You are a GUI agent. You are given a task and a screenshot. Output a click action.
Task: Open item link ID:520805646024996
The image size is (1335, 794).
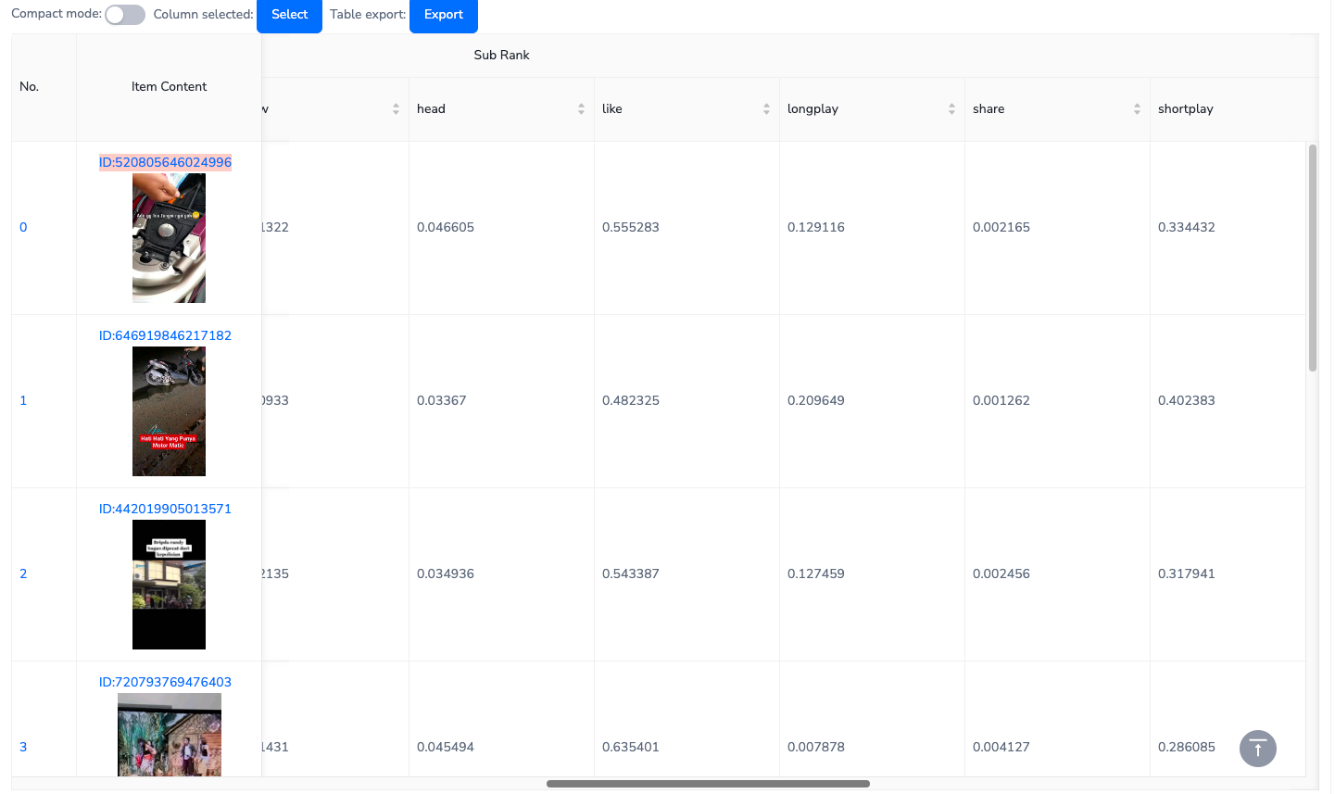[165, 162]
